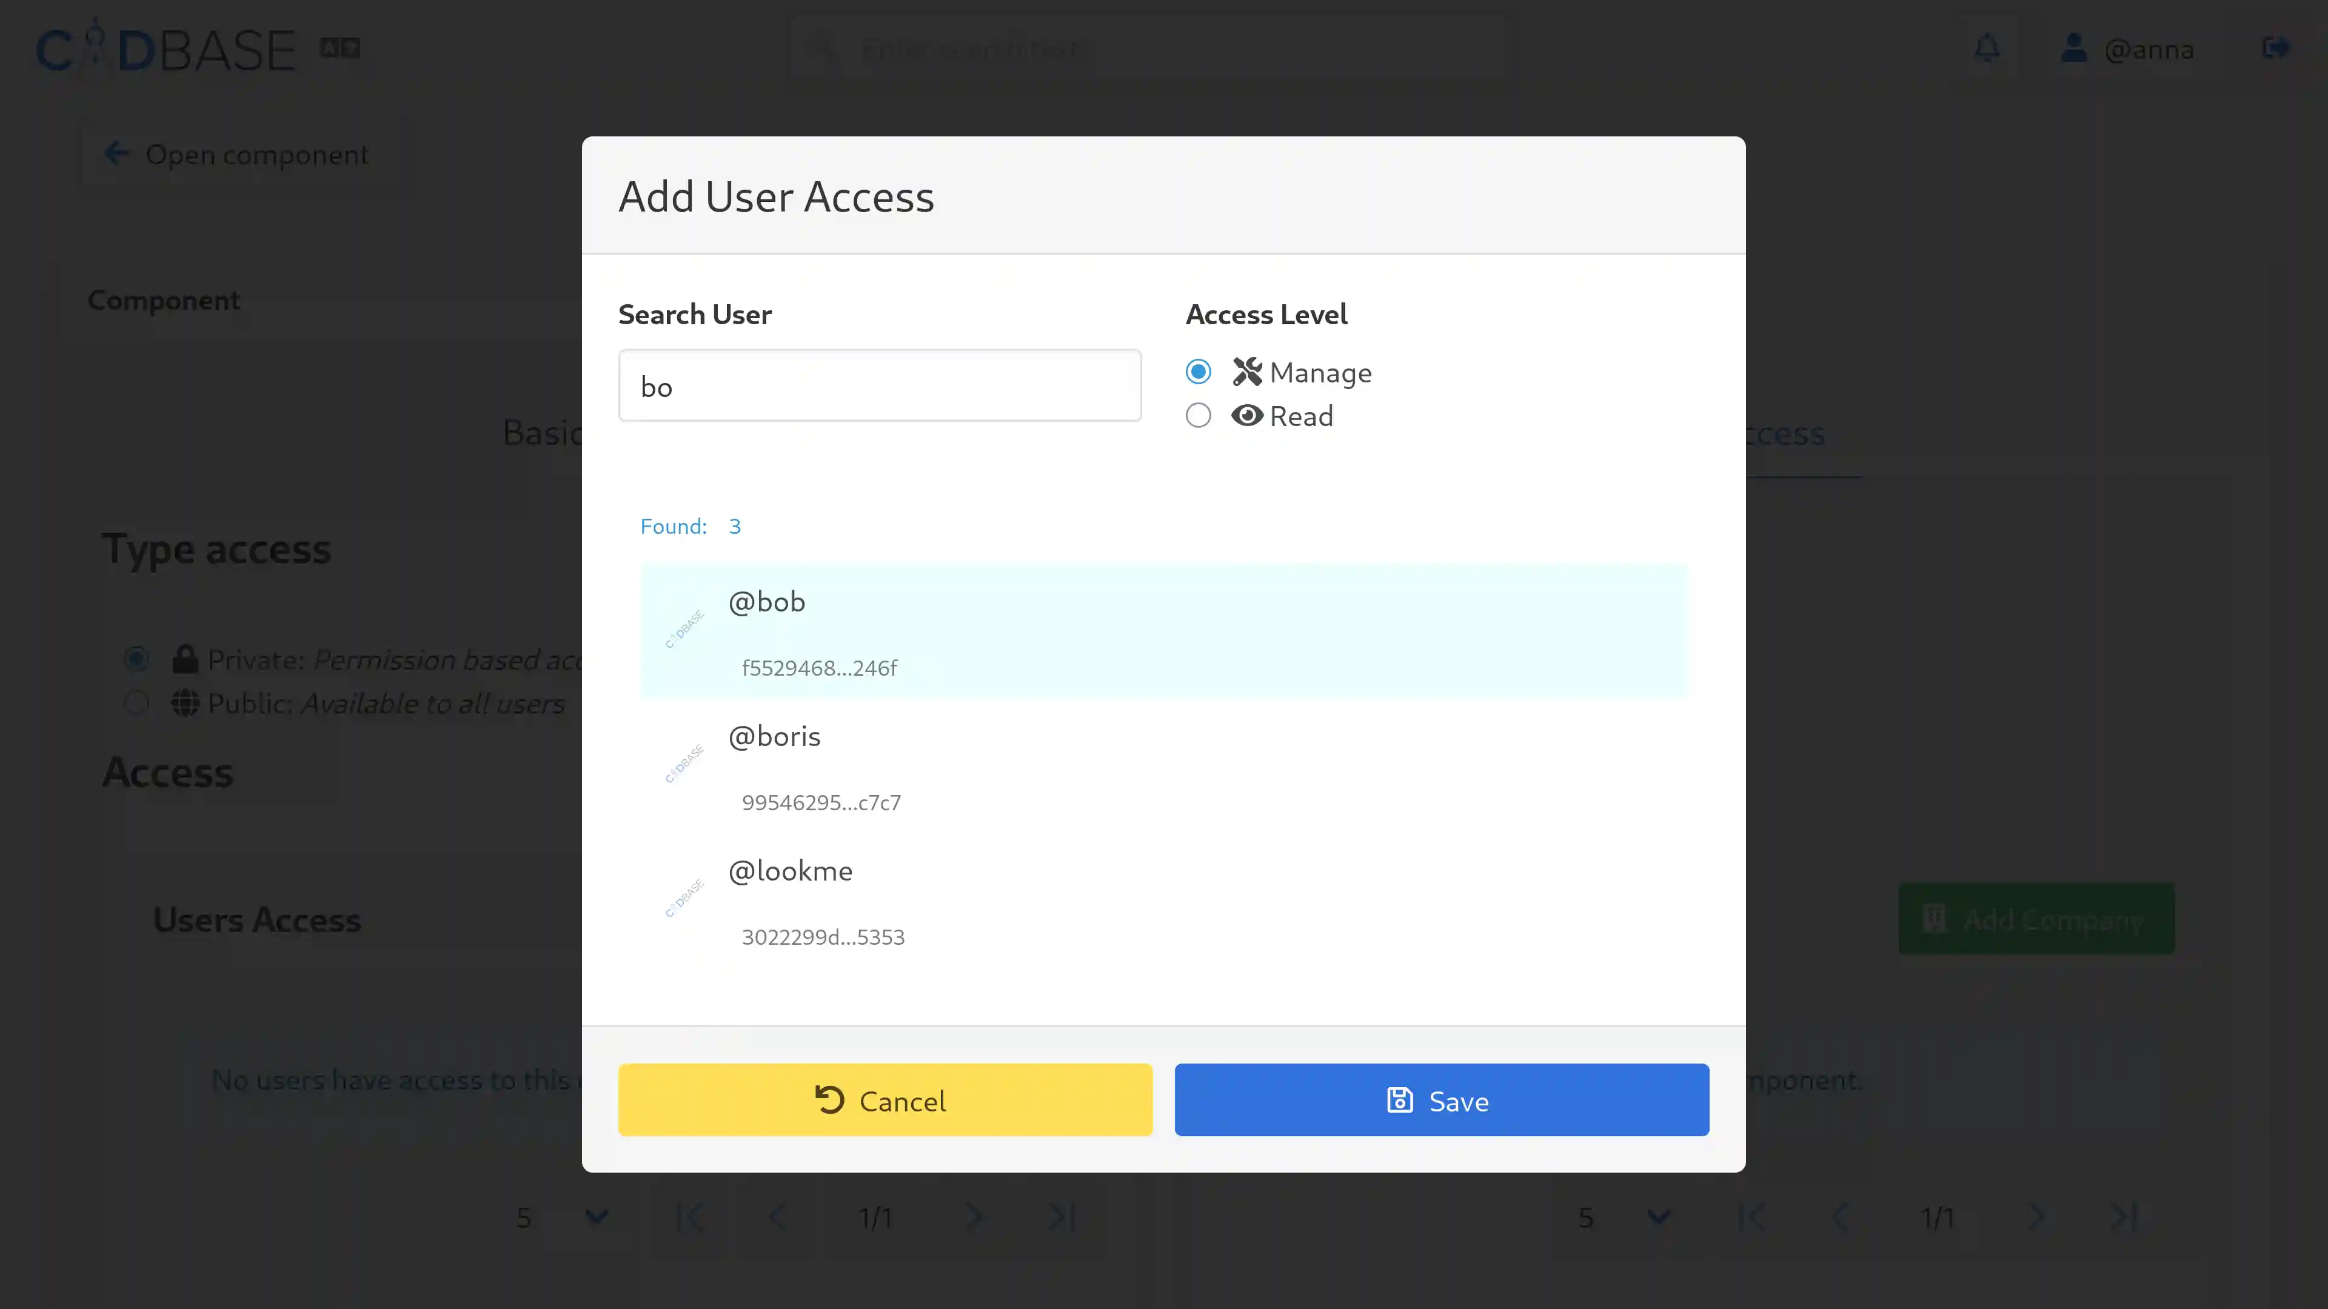The height and width of the screenshot is (1309, 2328).
Task: Open the @anna user profile
Action: pos(2127,48)
